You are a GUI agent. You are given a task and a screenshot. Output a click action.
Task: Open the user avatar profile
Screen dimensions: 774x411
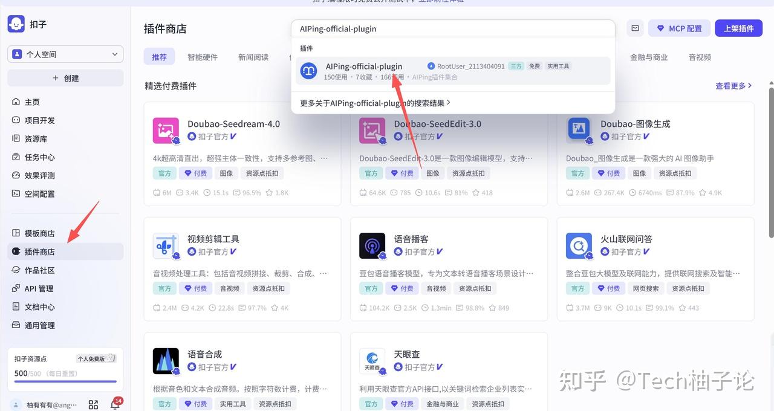[16, 404]
